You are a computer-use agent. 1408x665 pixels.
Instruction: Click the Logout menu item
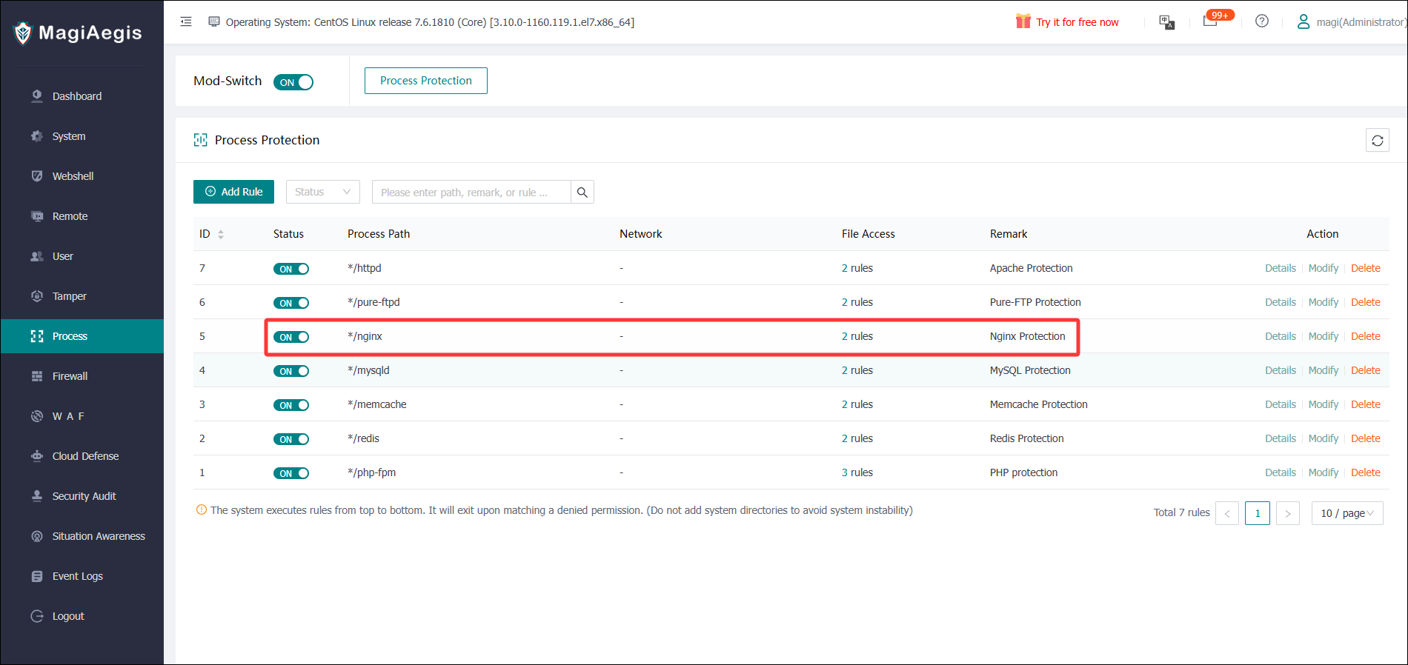(82, 616)
